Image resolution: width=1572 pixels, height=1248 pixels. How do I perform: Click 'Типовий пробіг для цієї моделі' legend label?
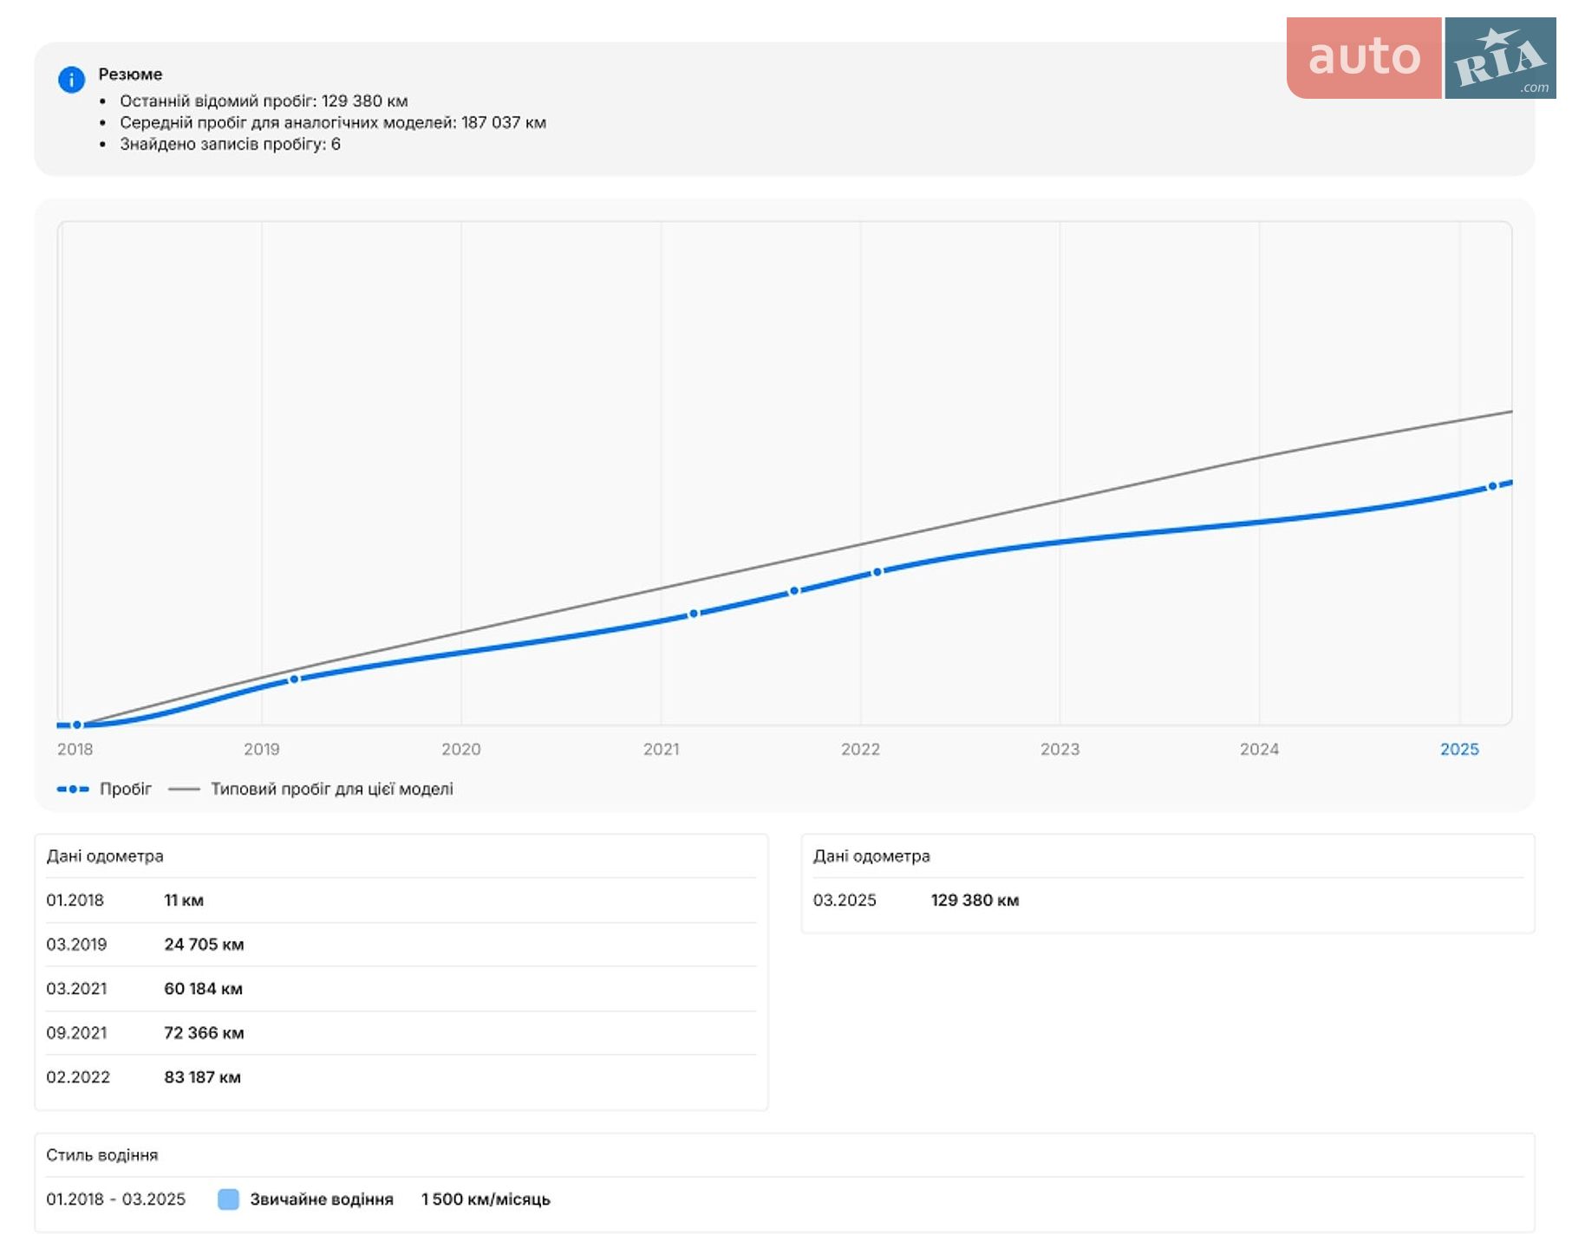[332, 790]
